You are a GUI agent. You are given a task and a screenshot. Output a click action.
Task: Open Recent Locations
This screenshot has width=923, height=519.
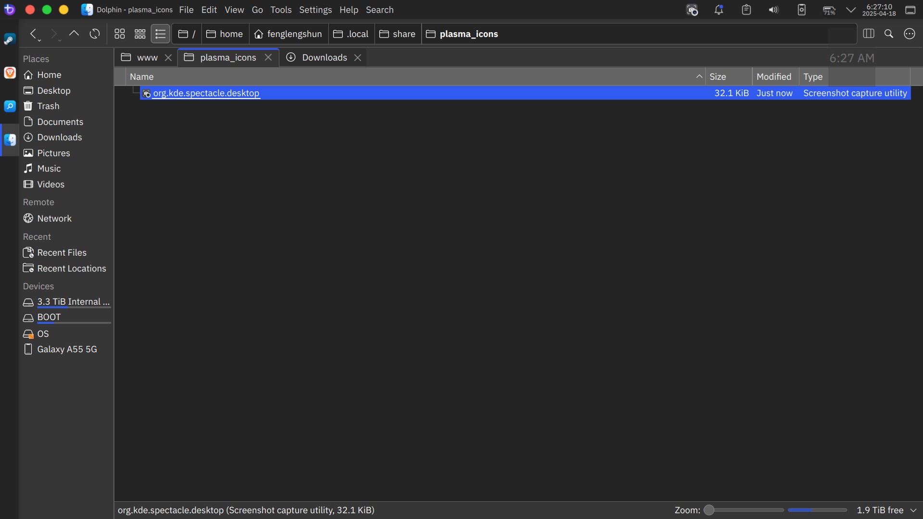tap(66, 269)
